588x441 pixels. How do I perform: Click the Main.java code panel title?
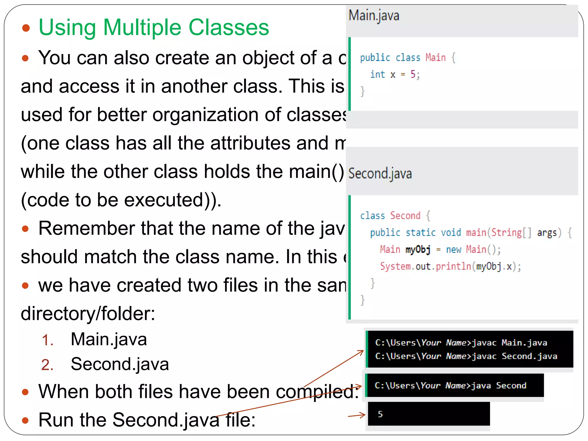point(374,16)
